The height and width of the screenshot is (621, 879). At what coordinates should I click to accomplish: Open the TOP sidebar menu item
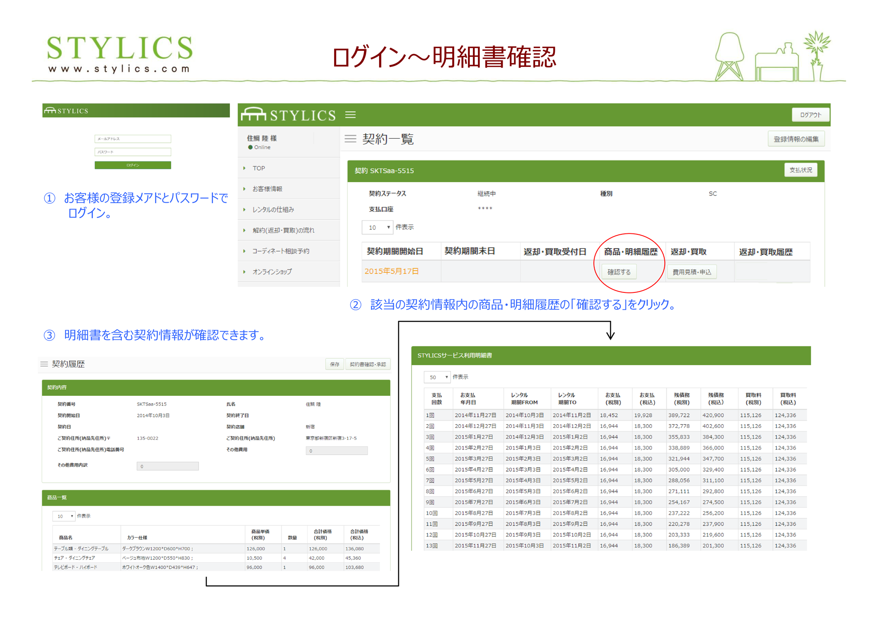[x=289, y=168]
